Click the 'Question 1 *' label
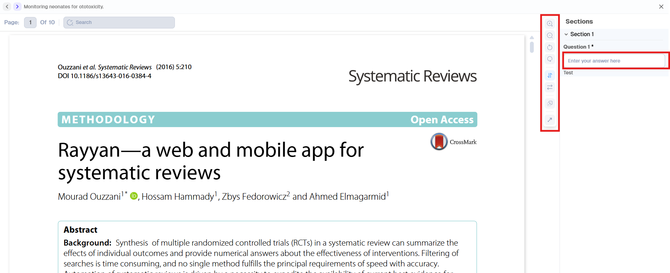This screenshot has width=670, height=273. tap(578, 47)
